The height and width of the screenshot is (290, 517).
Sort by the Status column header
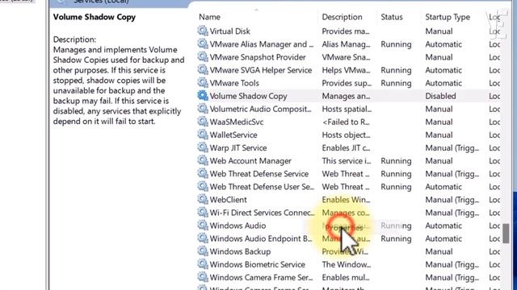(x=392, y=17)
